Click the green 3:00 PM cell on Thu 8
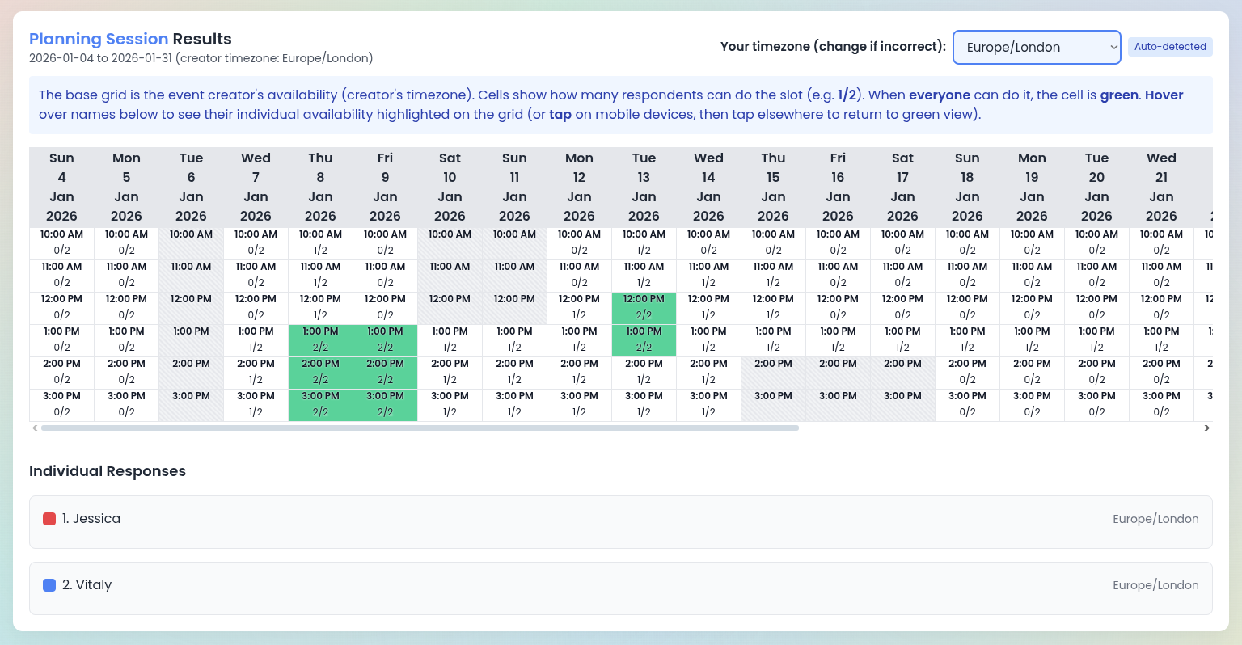The width and height of the screenshot is (1242, 645). point(320,405)
